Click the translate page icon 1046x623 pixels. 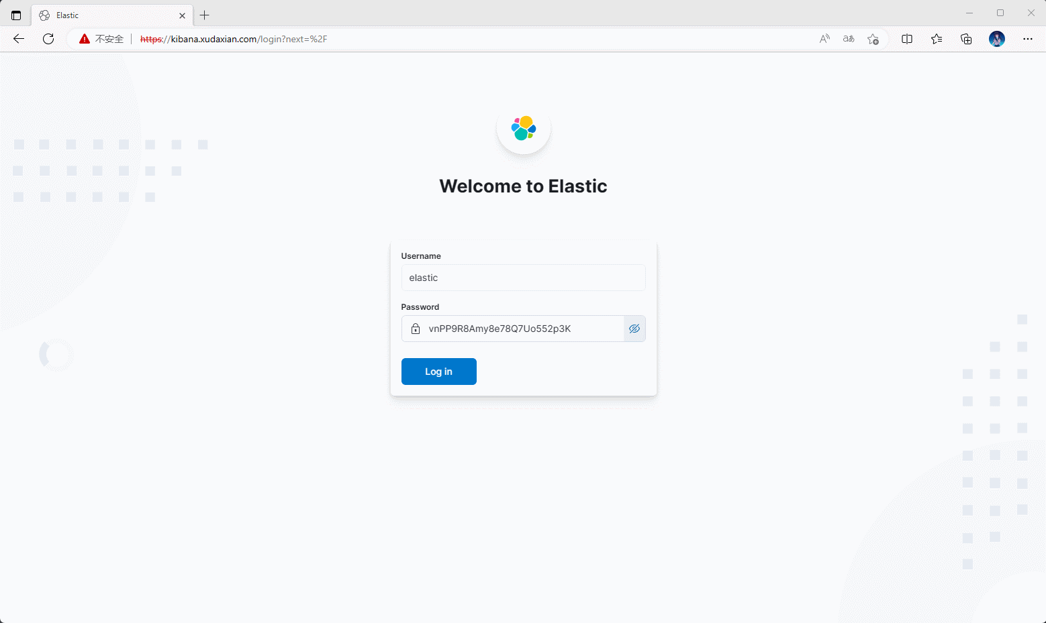click(849, 39)
